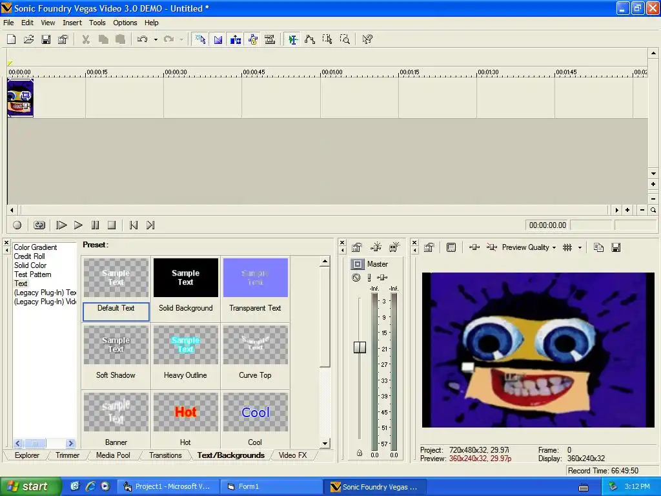Copy preview snapshot to clipboard
Viewport: 661px width, 496px height.
tap(598, 247)
